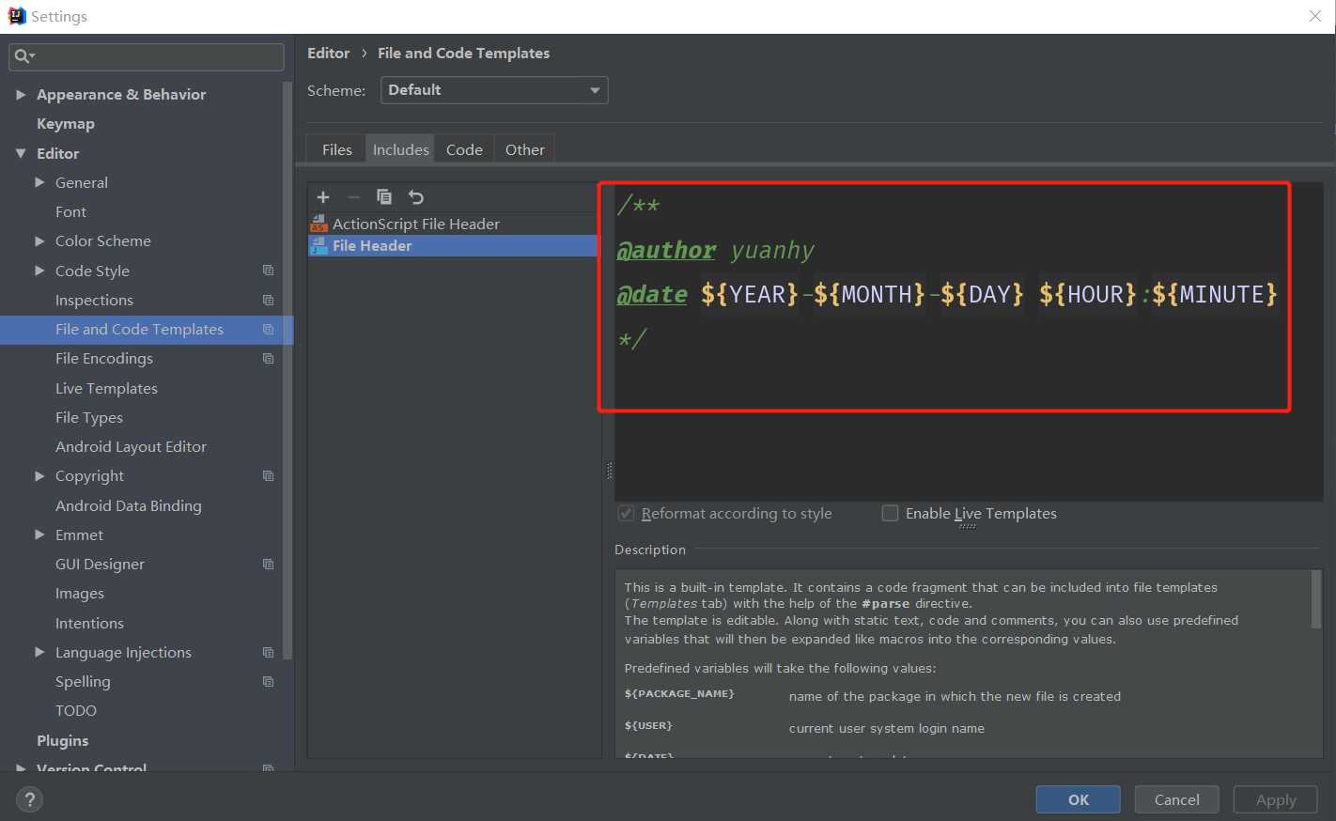Click the project-level icon beside GUI Designer
Screen dimensions: 1336x821
pyautogui.click(x=269, y=564)
